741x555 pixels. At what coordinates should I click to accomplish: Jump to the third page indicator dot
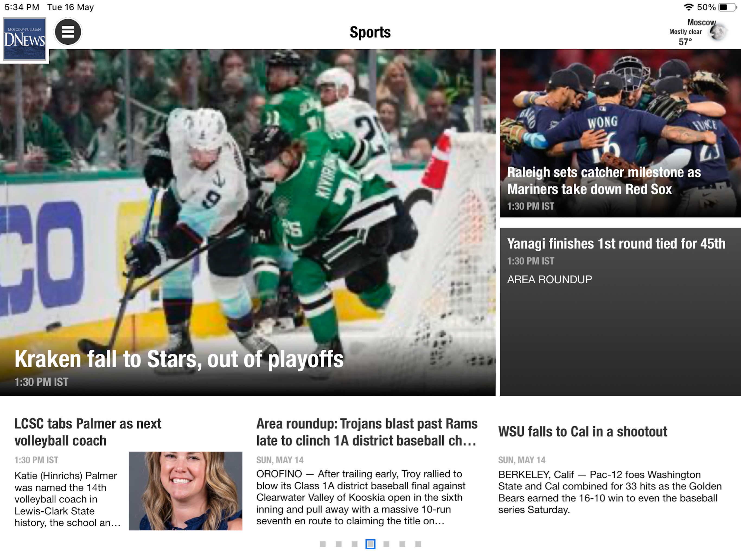point(354,544)
